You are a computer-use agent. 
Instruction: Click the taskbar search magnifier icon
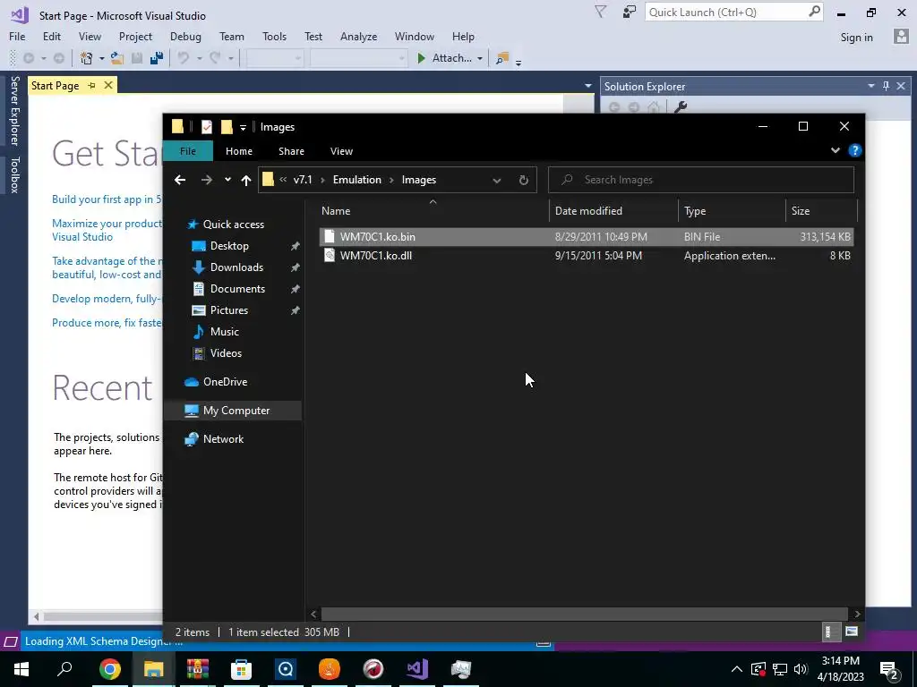tap(64, 669)
